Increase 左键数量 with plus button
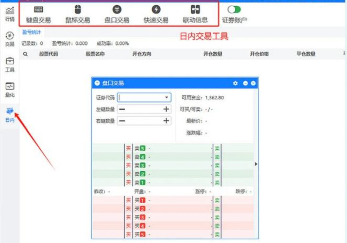The height and width of the screenshot is (243, 347). (x=166, y=109)
